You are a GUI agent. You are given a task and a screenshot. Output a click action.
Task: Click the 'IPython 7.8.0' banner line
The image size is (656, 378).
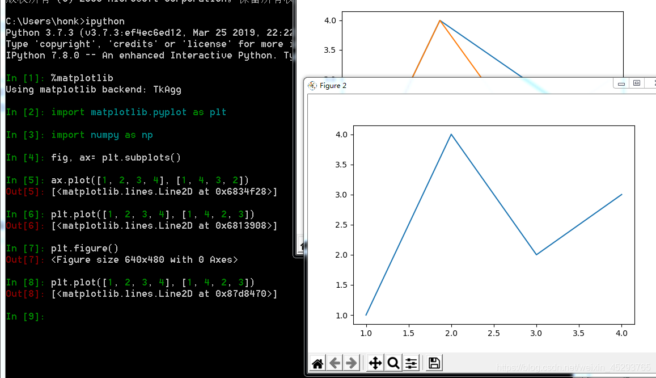[149, 55]
